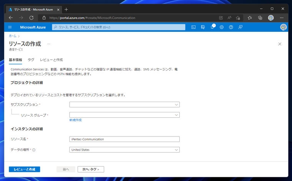Close the リソースの作成 browser tab
Image resolution: width=292 pixels, height=181 pixels.
click(x=58, y=10)
